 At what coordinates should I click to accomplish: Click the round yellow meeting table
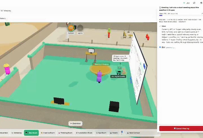pos(101,70)
